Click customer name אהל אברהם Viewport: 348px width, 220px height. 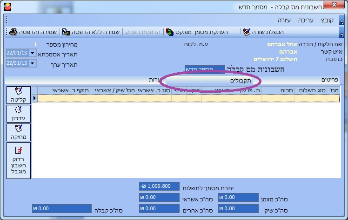[x=282, y=44]
